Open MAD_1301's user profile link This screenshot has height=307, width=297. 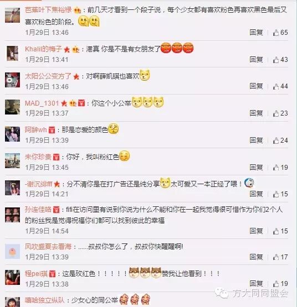click(42, 103)
